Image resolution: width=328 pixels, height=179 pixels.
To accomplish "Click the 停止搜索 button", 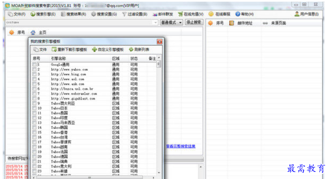I will [194, 22].
